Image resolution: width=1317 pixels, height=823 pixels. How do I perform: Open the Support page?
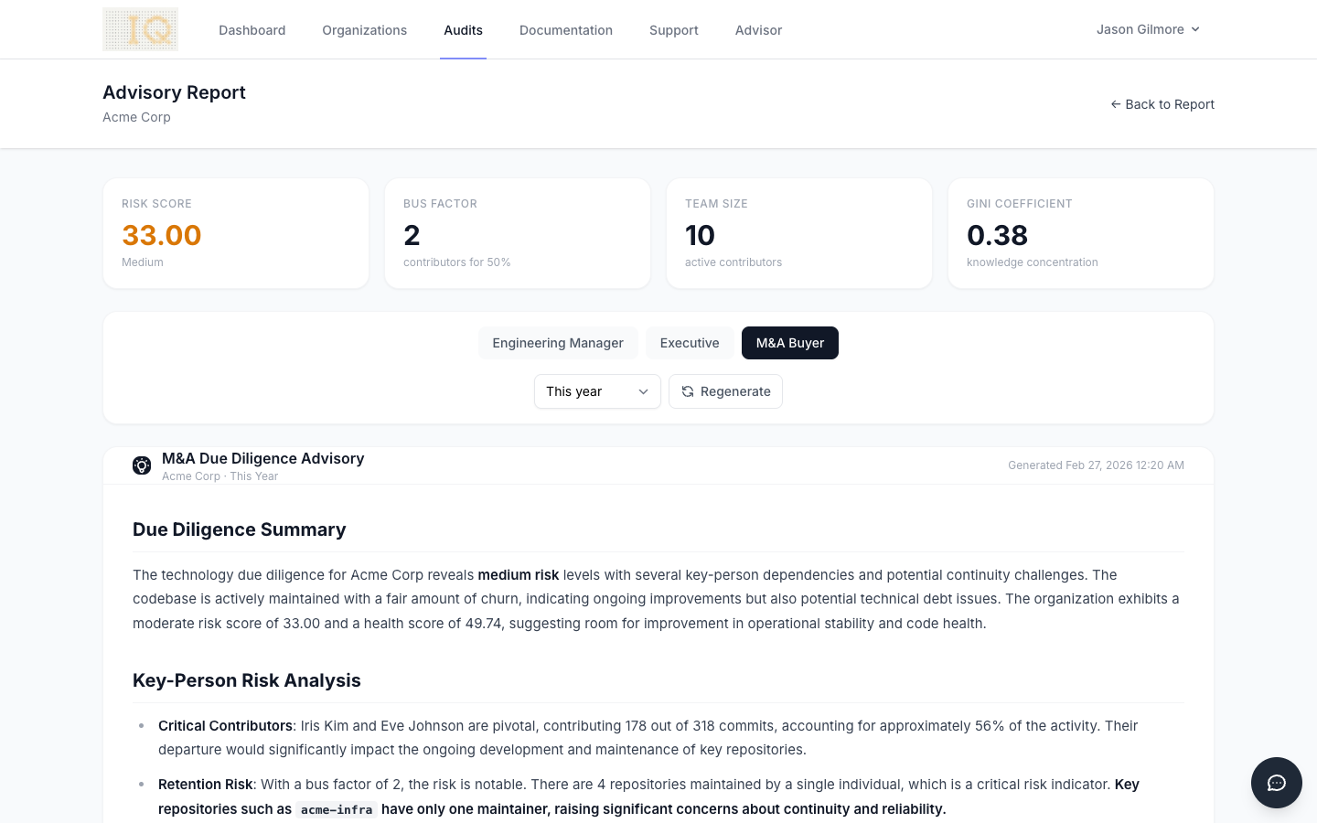pos(673,30)
